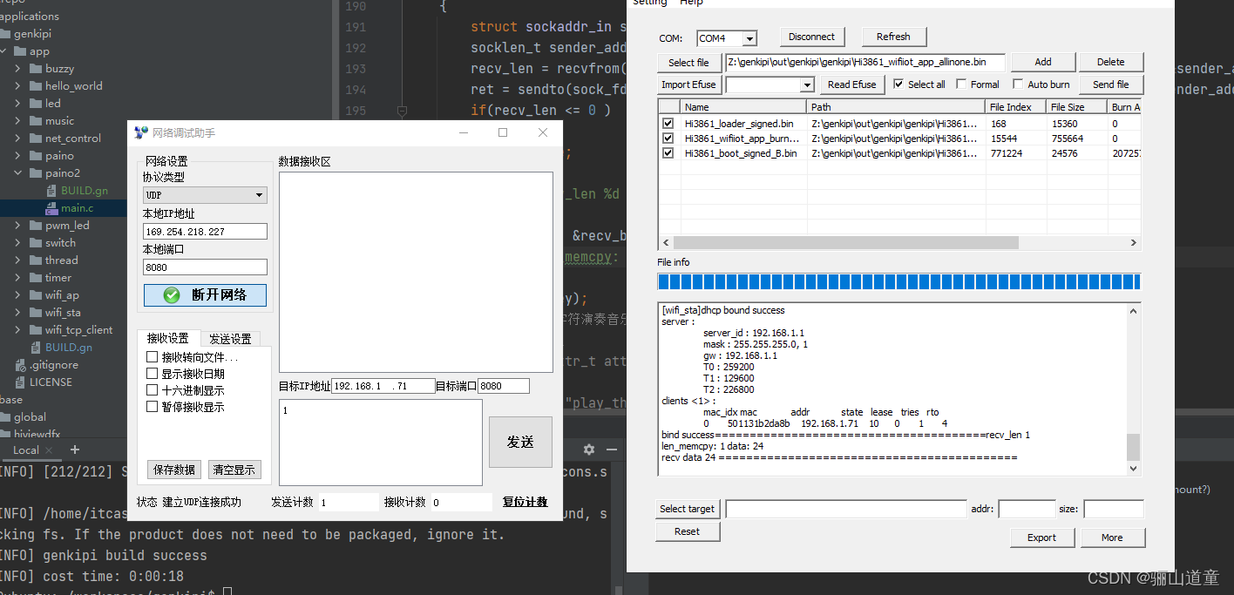Viewport: 1234px width, 595px height.
Task: Click the net_control folder icon
Action: click(37, 139)
